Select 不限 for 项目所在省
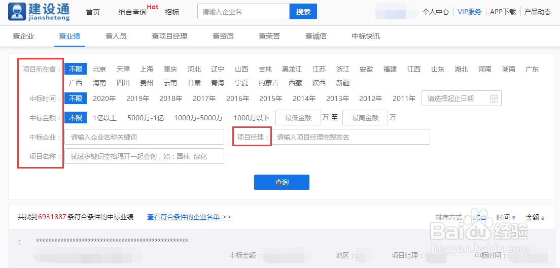 pyautogui.click(x=76, y=70)
